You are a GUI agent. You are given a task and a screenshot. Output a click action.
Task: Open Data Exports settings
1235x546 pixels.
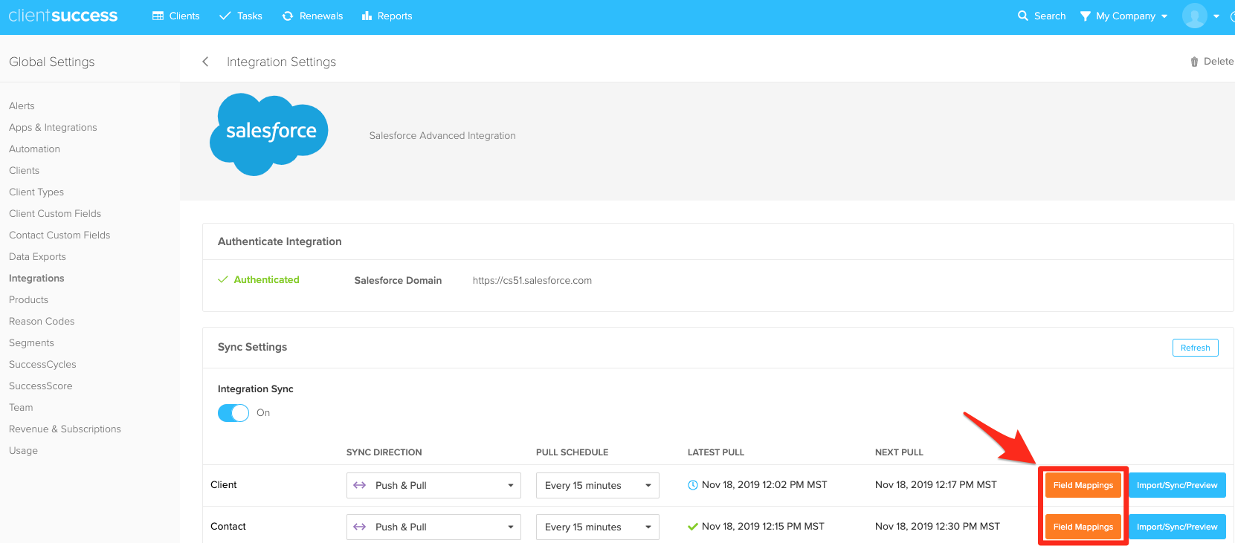(x=37, y=257)
